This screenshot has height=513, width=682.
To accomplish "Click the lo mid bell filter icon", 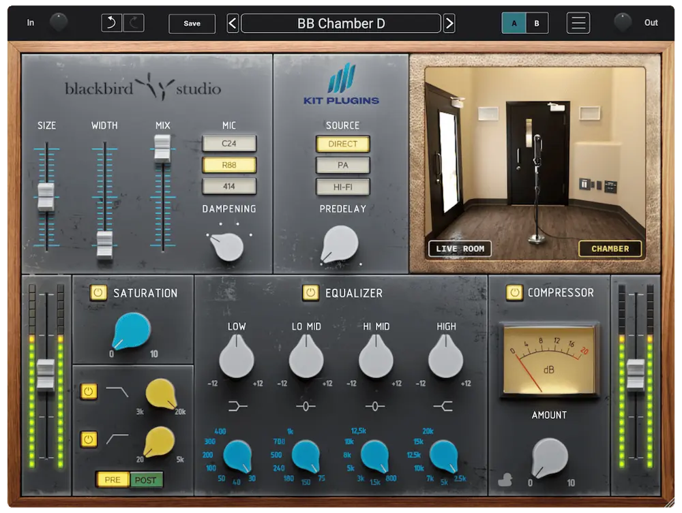I will pyautogui.click(x=306, y=407).
